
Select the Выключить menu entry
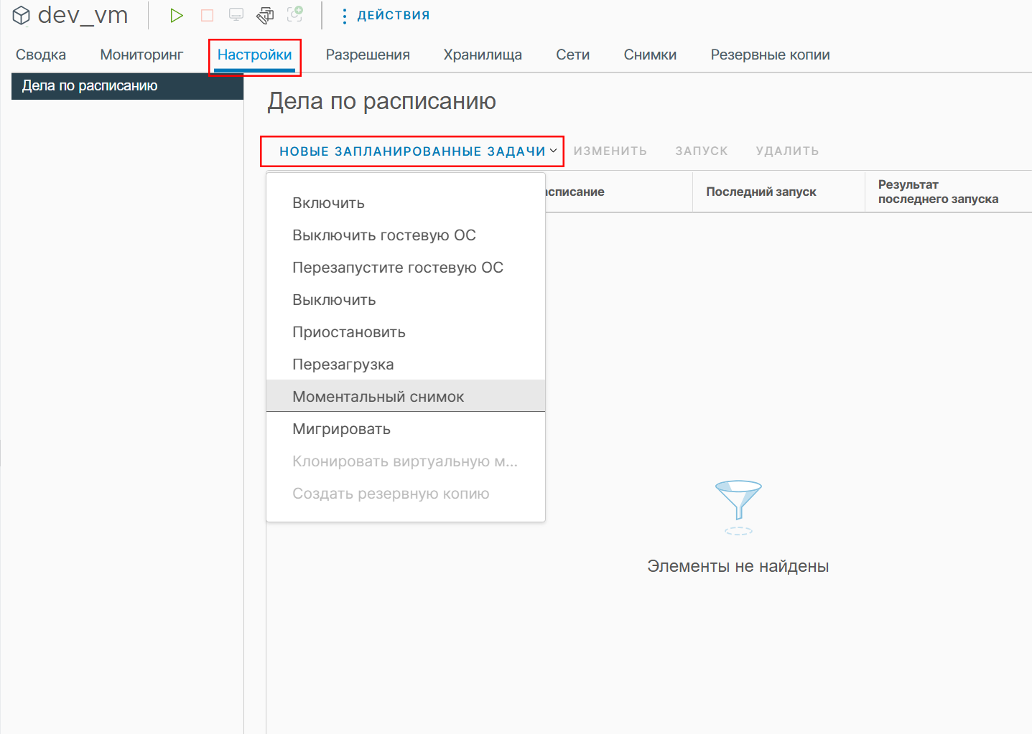tap(406, 300)
